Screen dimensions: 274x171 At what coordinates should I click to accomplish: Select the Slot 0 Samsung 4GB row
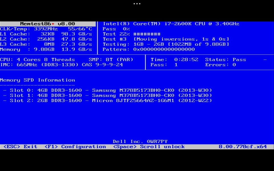coord(108,90)
